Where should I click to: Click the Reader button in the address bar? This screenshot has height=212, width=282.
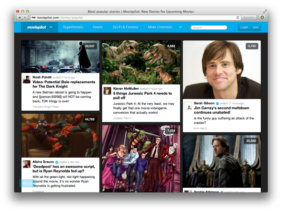click(248, 18)
